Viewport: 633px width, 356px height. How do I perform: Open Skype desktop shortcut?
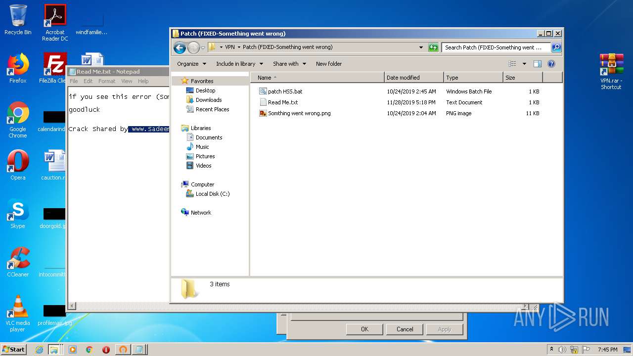click(x=18, y=214)
